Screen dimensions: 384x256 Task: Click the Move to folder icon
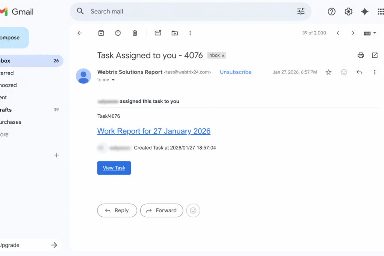pyautogui.click(x=175, y=33)
